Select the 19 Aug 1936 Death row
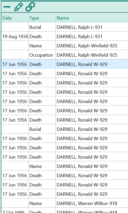Screen dimensions: 128x213 click(65, 36)
